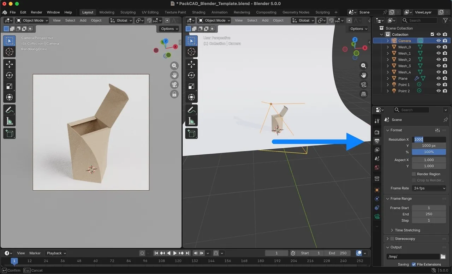The width and height of the screenshot is (452, 274).
Task: Click orthographic grid toggle icon in right viewport
Action: click(363, 94)
